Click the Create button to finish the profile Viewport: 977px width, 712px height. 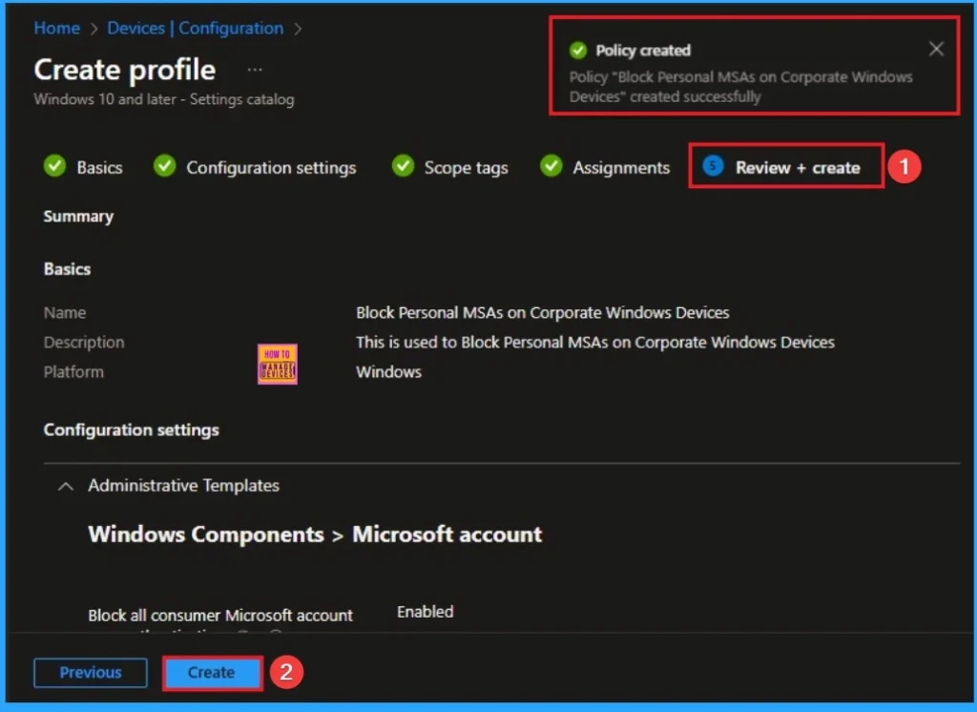[211, 672]
